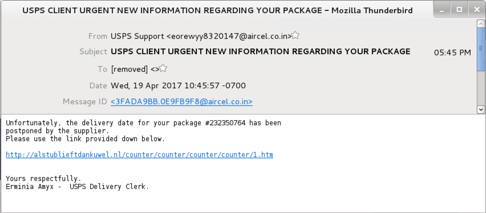This screenshot has width=486, height=213.
Task: Click the package number #232350764 in body
Action: pos(225,123)
